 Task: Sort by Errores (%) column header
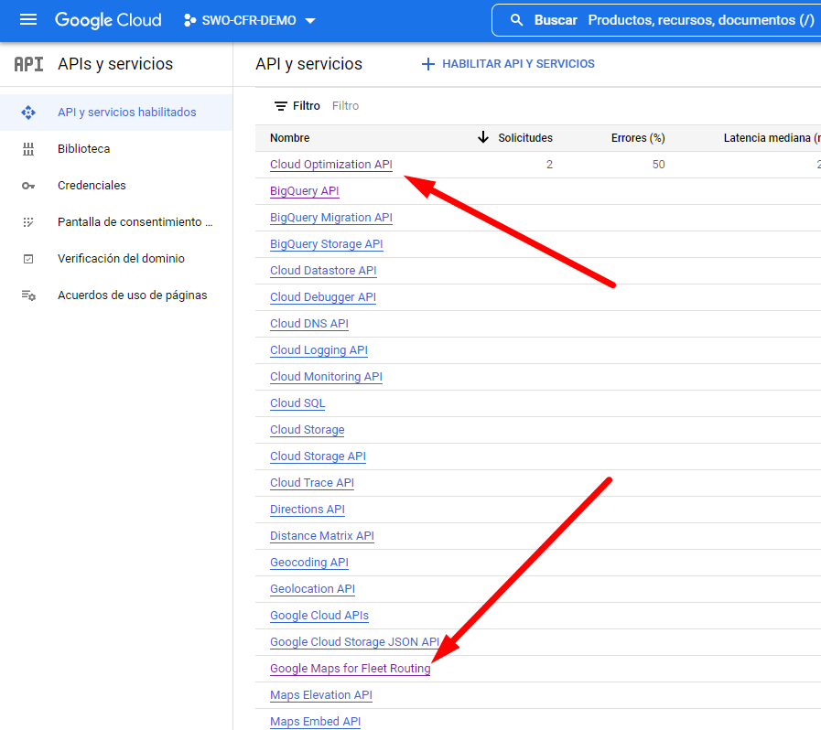point(637,138)
